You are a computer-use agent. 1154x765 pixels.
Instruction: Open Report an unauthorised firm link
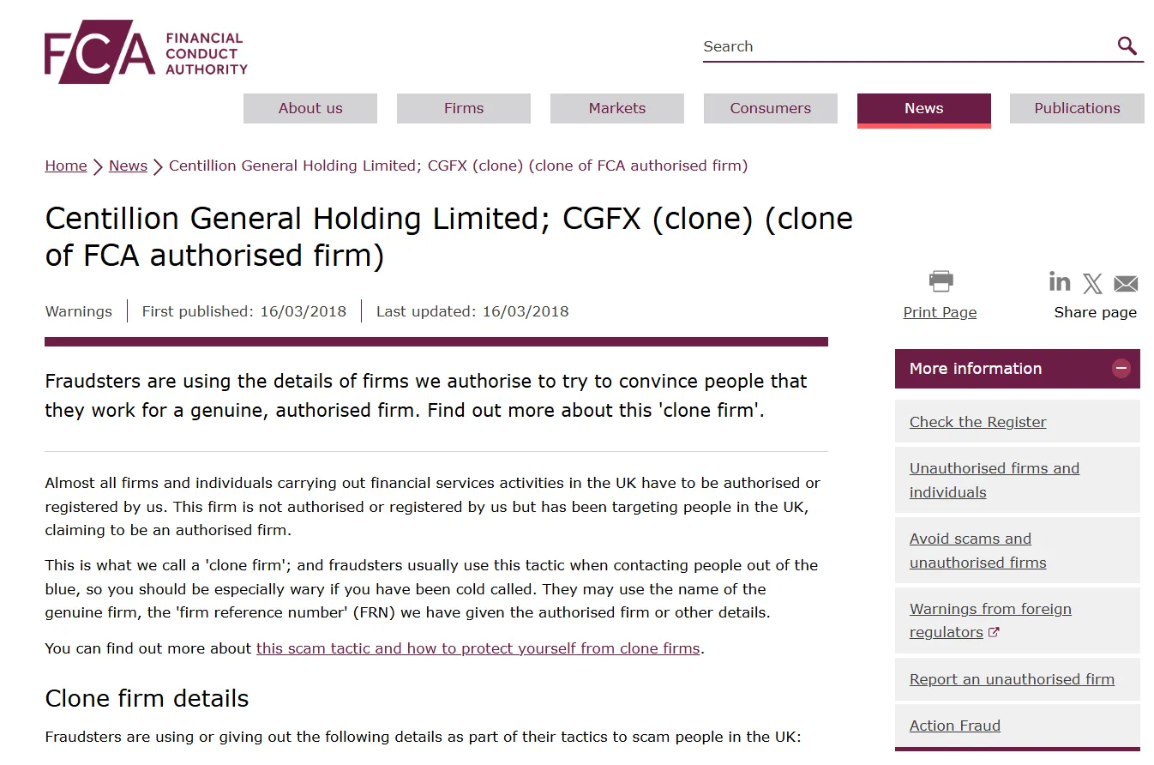point(1012,679)
